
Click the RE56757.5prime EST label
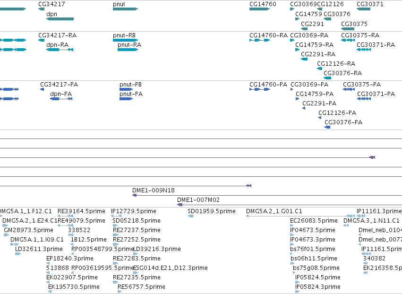point(142,287)
